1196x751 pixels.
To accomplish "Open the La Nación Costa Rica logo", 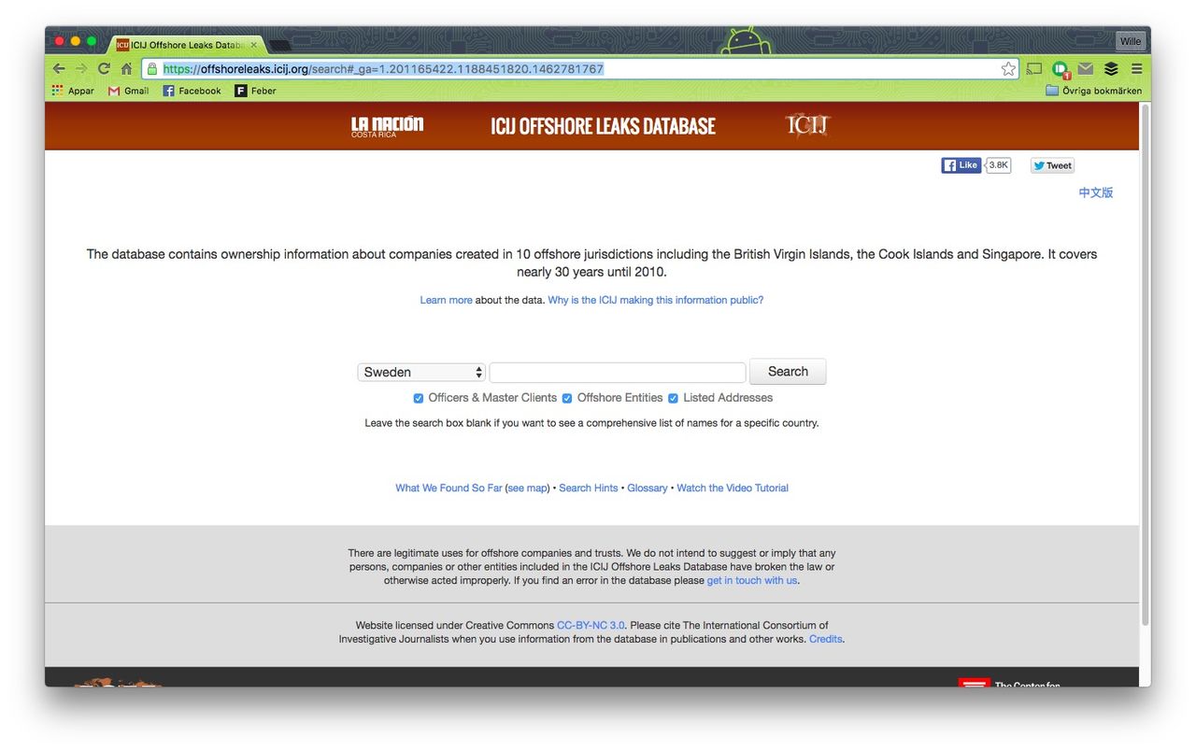I will click(387, 126).
